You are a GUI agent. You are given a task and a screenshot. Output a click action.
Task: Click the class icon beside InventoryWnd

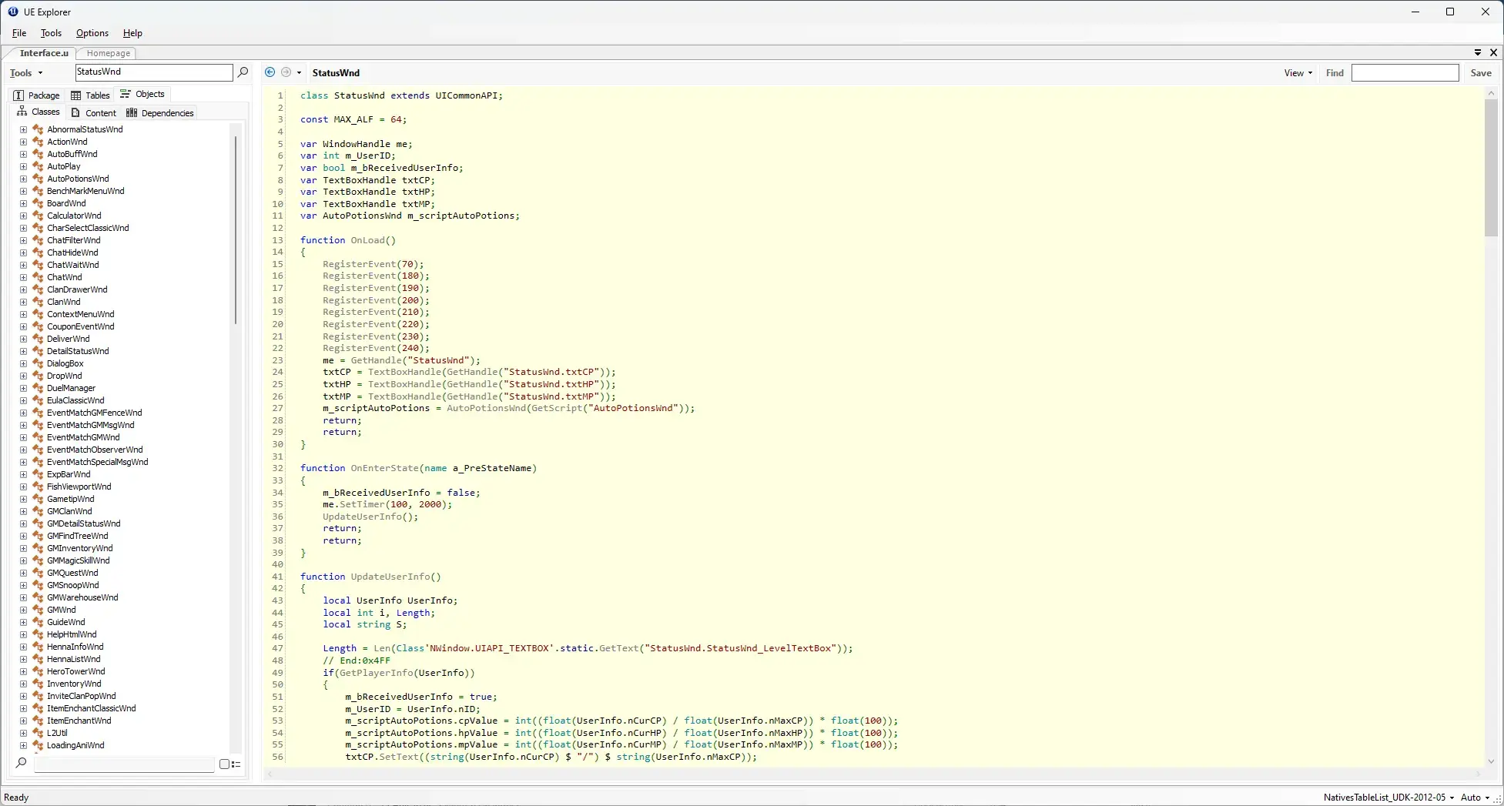[x=38, y=684]
